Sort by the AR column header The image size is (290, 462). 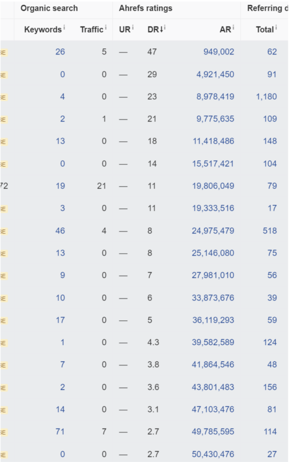tap(226, 30)
